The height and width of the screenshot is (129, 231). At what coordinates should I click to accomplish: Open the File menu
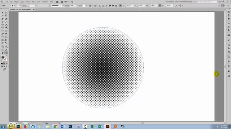pyautogui.click(x=6, y=2)
